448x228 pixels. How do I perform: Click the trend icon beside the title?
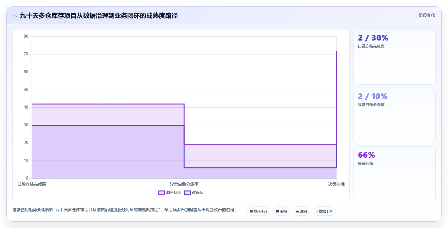15,16
